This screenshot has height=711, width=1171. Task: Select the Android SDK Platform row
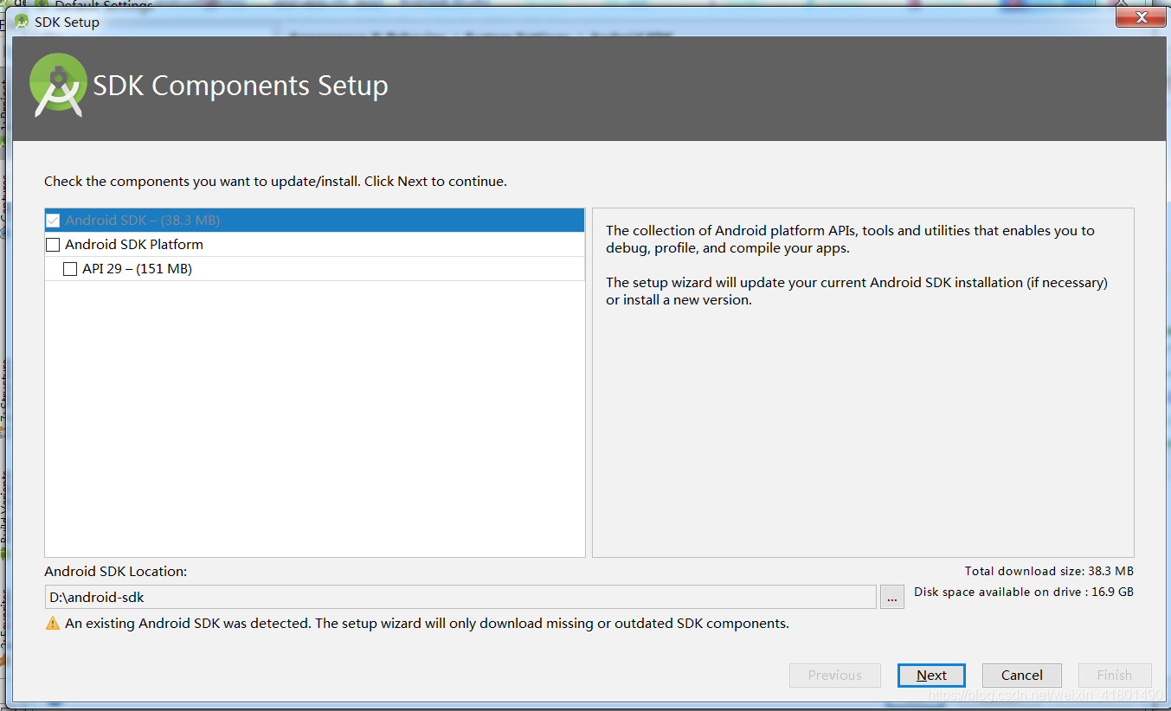point(315,245)
